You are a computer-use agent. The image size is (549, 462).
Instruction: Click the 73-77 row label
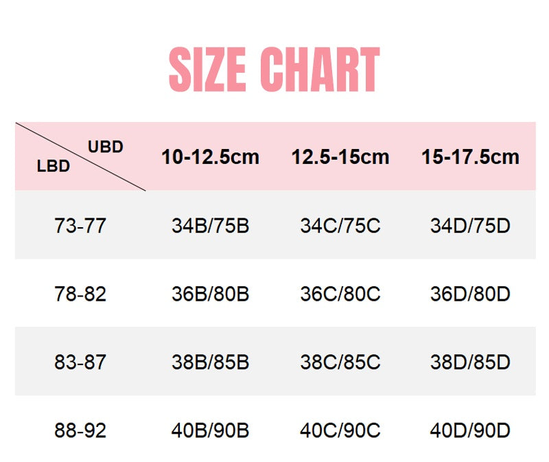[x=80, y=225]
